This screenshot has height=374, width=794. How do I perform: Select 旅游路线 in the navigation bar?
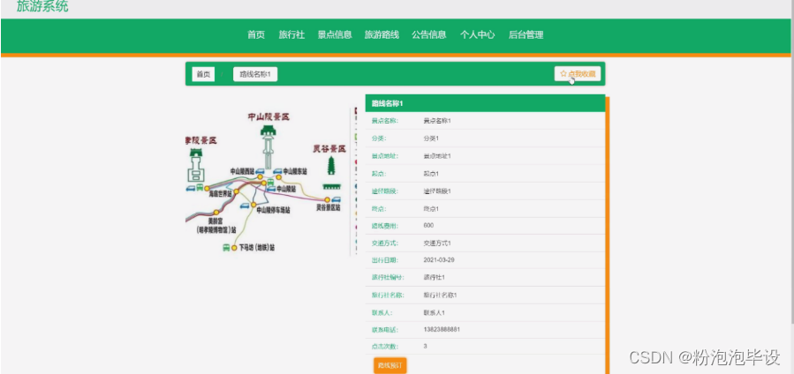pos(382,35)
